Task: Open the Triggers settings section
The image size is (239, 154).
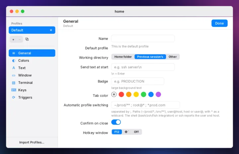Action: (32, 97)
